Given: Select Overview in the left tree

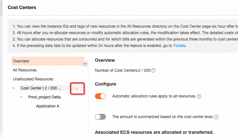Looking at the screenshot, I should [x=21, y=61].
